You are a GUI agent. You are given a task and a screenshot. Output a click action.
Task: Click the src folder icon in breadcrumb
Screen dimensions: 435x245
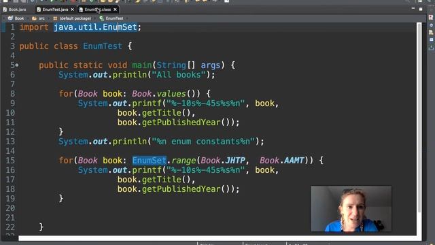click(x=34, y=18)
